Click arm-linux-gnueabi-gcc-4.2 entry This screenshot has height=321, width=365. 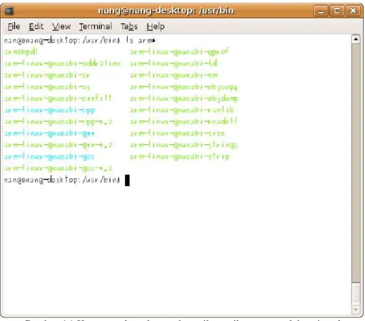coord(58,168)
